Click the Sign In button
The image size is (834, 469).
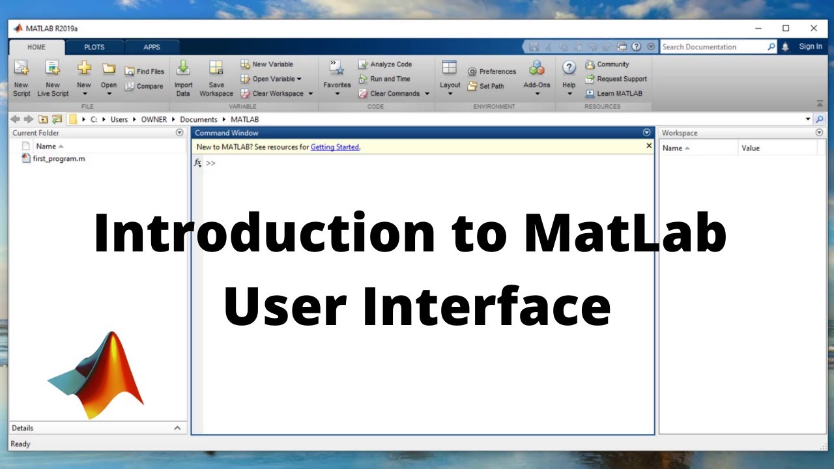pyautogui.click(x=811, y=47)
